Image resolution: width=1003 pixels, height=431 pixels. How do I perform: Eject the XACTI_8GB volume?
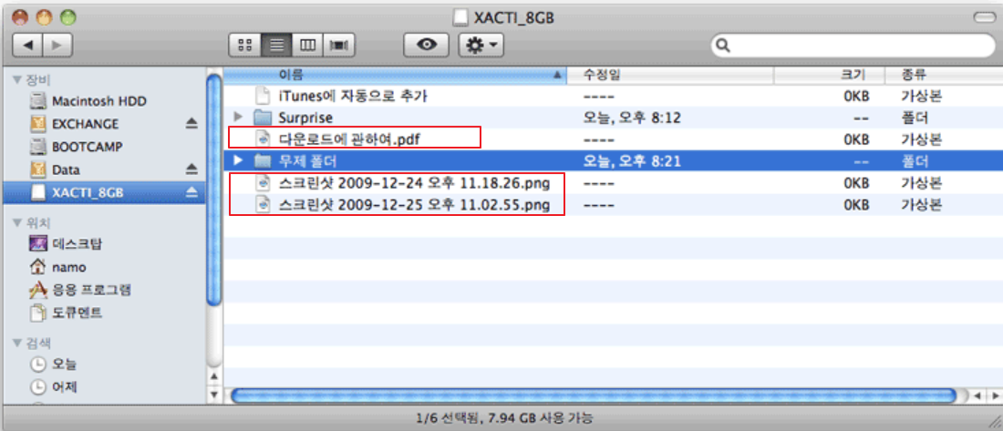pyautogui.click(x=191, y=192)
